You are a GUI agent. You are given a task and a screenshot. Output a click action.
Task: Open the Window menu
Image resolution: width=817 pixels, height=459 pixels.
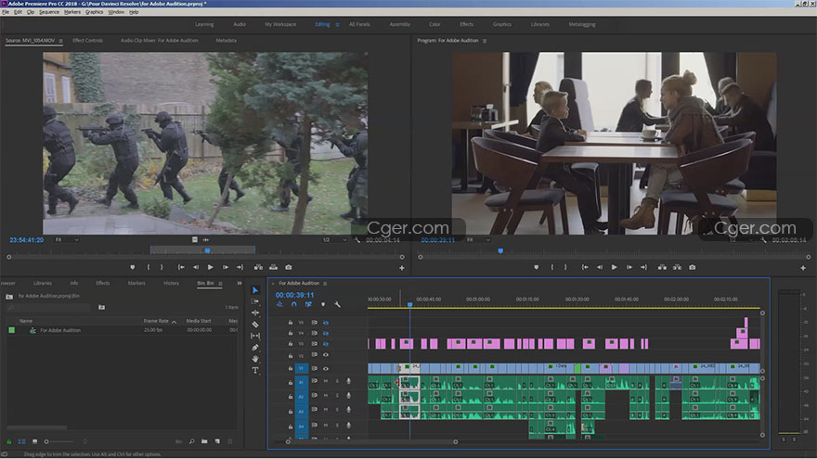pos(116,12)
